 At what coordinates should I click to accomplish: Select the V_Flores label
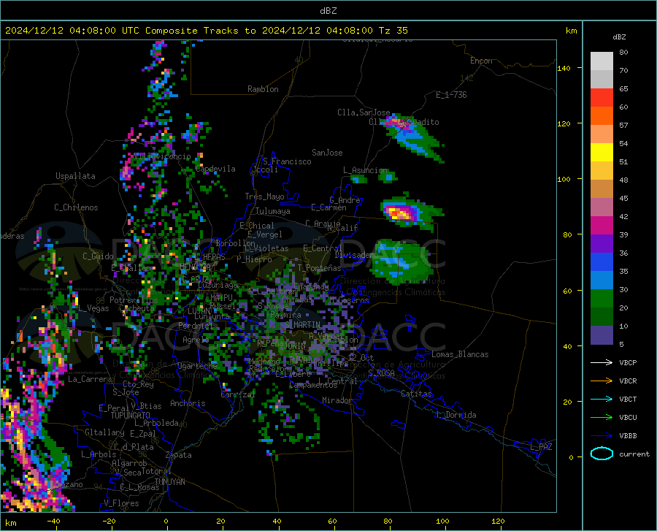tap(121, 503)
